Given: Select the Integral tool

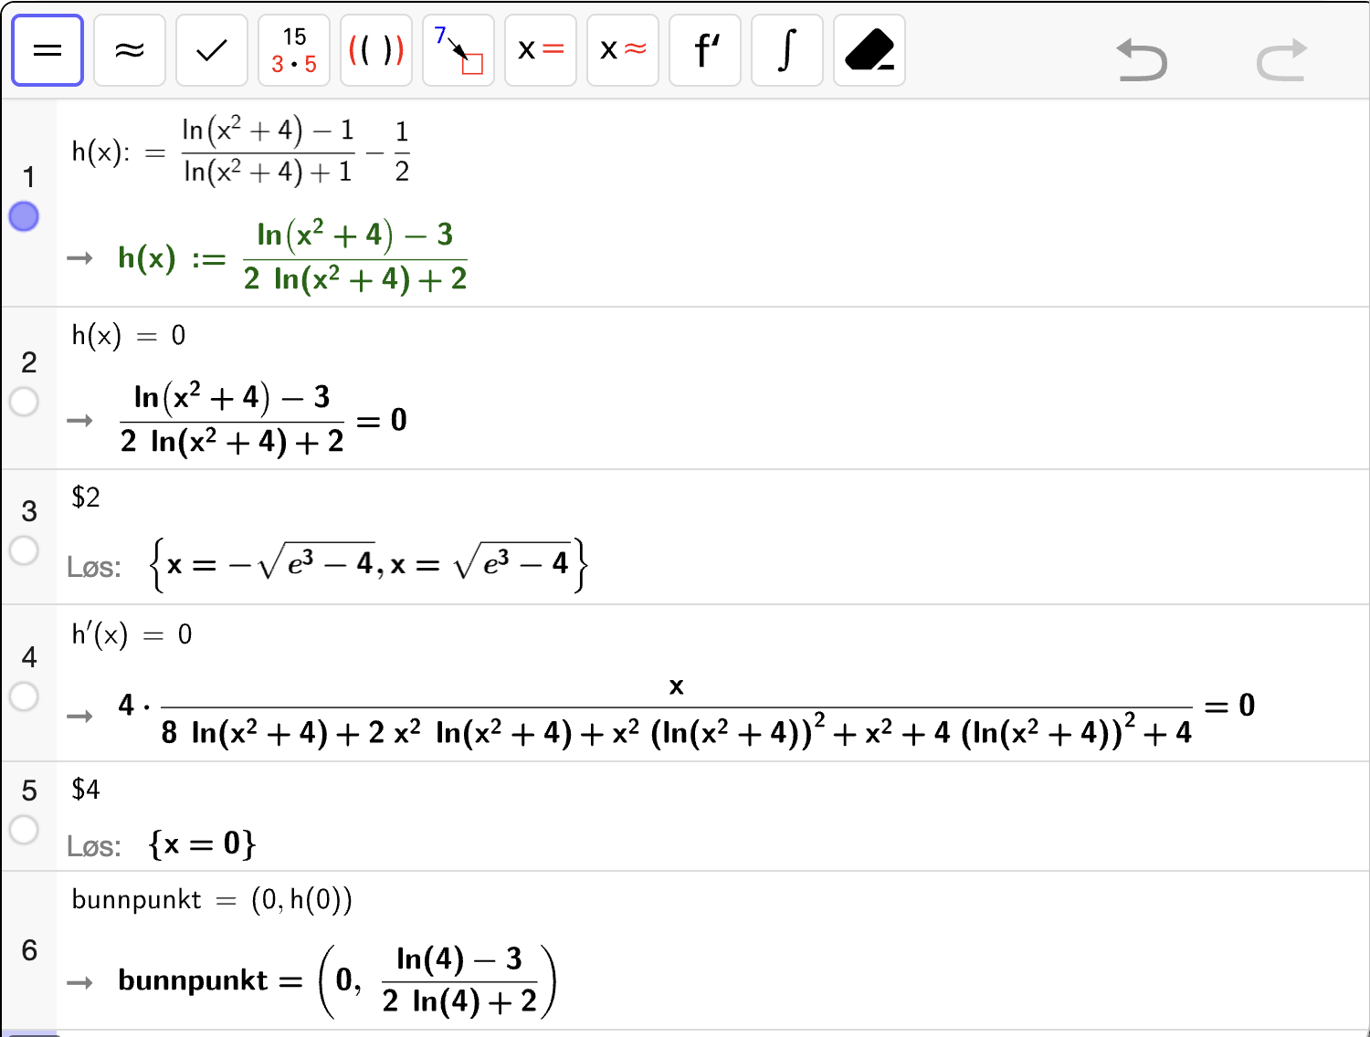Looking at the screenshot, I should [787, 50].
